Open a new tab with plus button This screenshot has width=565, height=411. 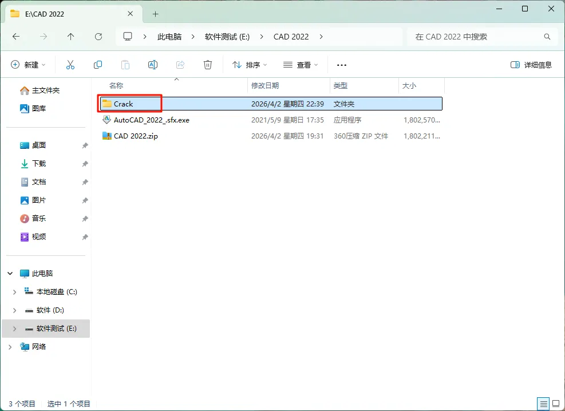(x=155, y=14)
